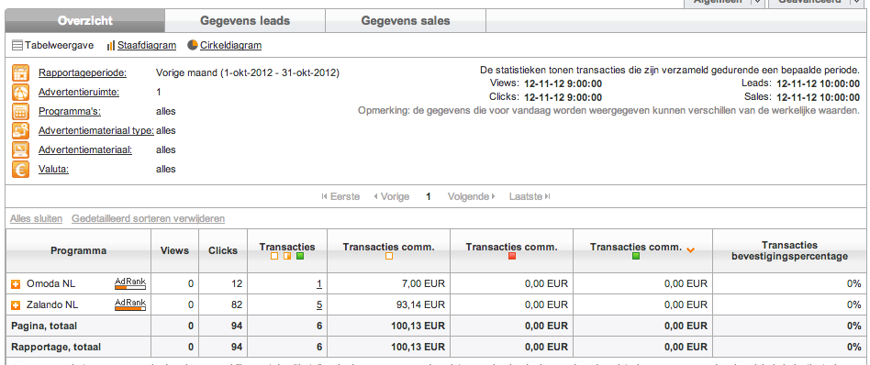Switch to Staafdiagram view
Viewport: 870px width, 365px height.
(x=147, y=46)
